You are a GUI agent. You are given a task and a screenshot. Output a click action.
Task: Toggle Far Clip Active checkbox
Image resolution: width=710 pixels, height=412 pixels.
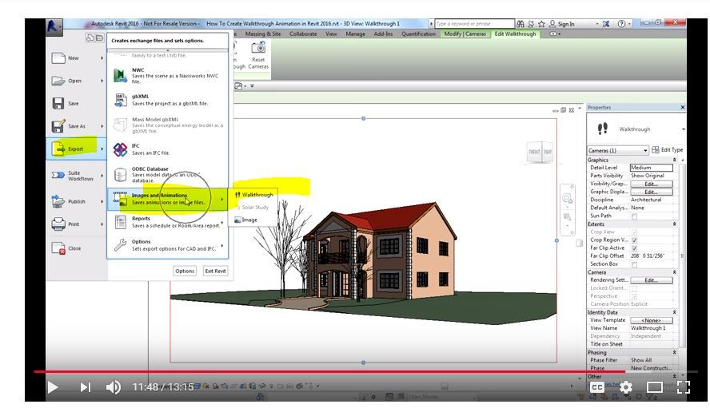(634, 248)
